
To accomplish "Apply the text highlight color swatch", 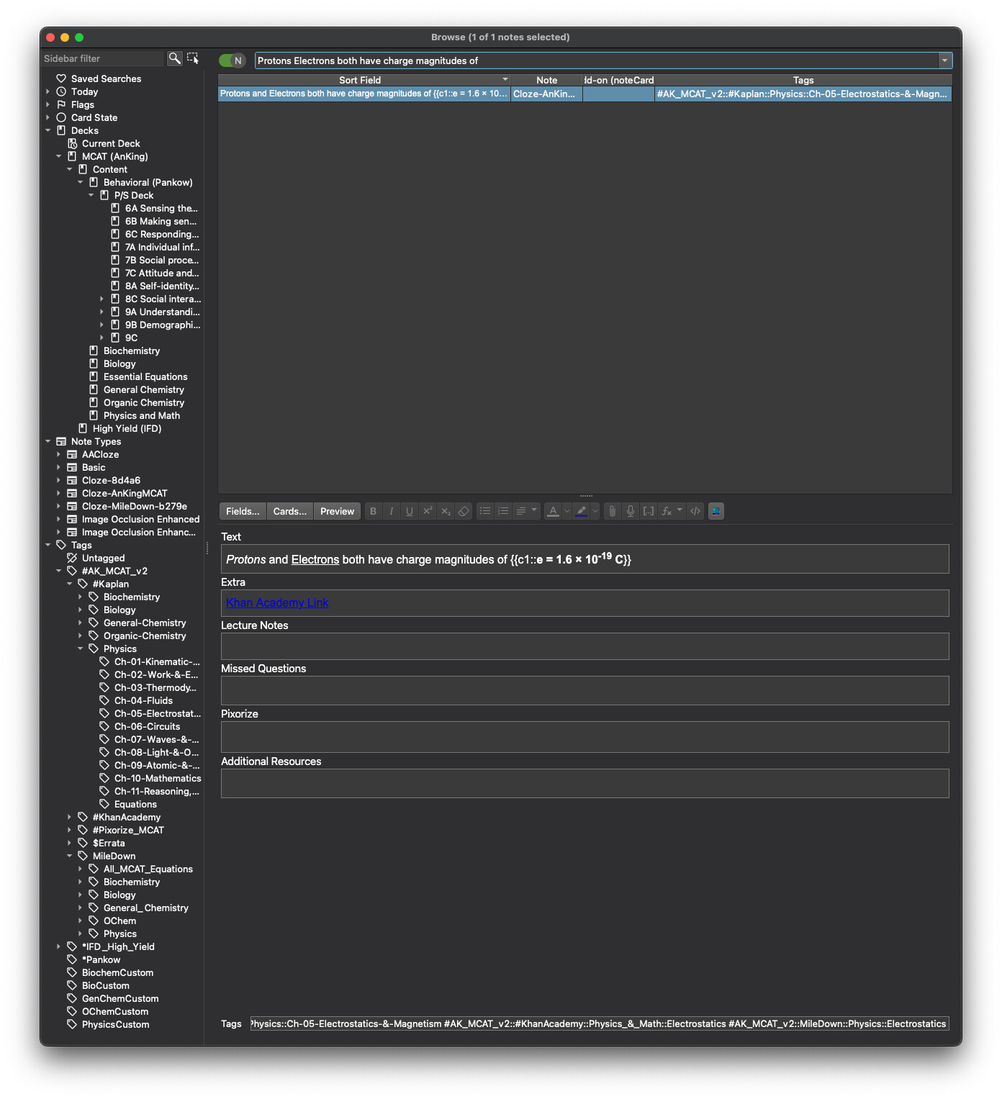I will [x=582, y=511].
